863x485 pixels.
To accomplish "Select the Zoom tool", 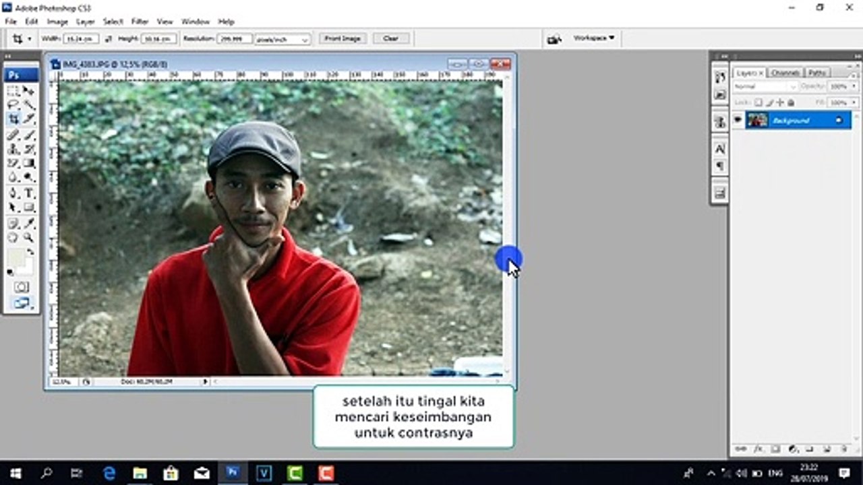I will 29,237.
